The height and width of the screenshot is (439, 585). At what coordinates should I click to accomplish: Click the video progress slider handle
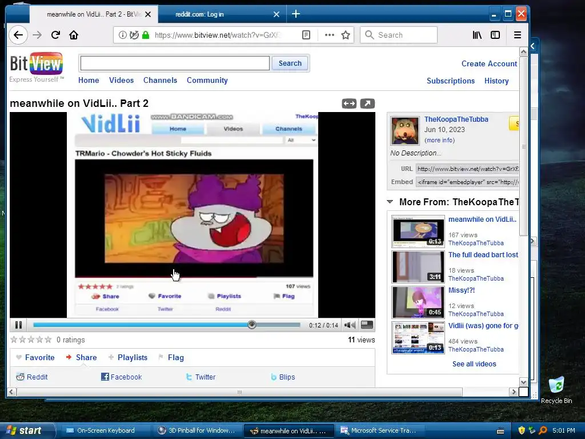[252, 325]
